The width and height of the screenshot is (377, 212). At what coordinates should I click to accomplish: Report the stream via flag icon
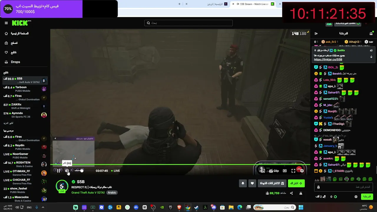pos(301,193)
